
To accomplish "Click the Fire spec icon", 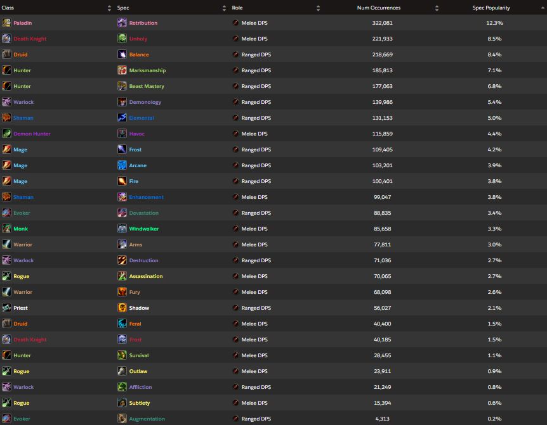I will pyautogui.click(x=122, y=181).
